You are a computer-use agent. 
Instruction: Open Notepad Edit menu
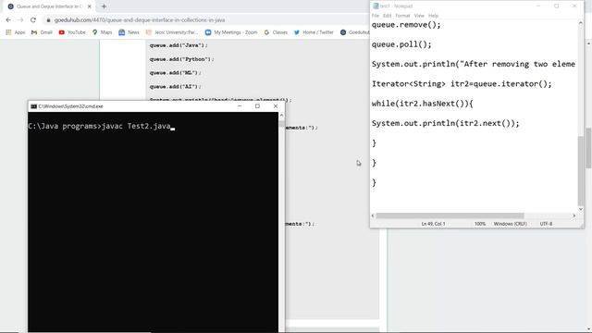pyautogui.click(x=387, y=16)
